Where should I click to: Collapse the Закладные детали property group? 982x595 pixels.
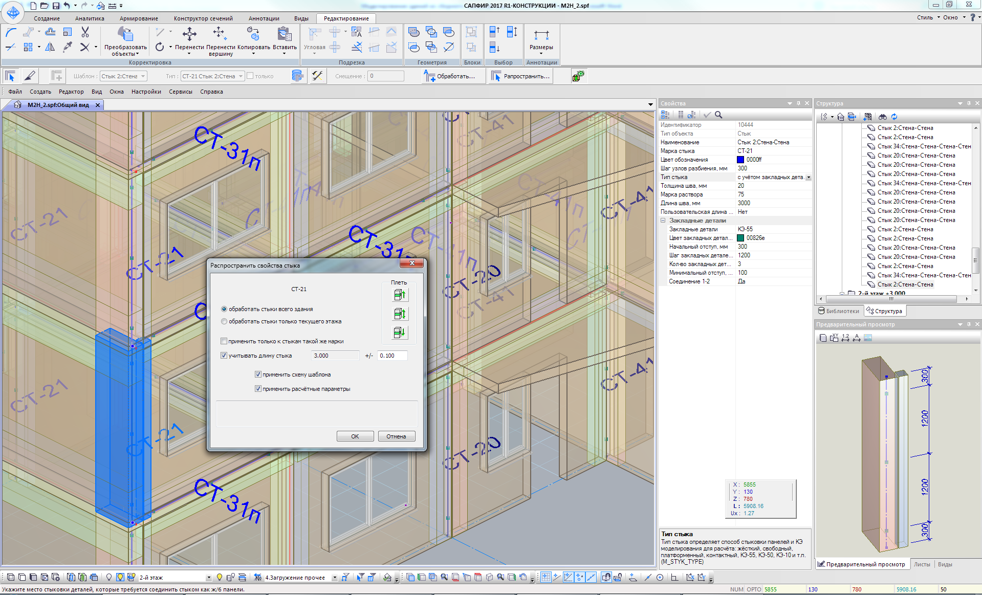pyautogui.click(x=663, y=221)
